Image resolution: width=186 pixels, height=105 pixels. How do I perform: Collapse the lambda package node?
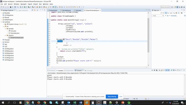tap(5, 29)
